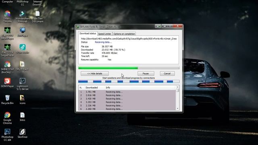The height and width of the screenshot is (145, 258).
Task: Select connection row 4 with 3.353 MB
Action: [127, 102]
